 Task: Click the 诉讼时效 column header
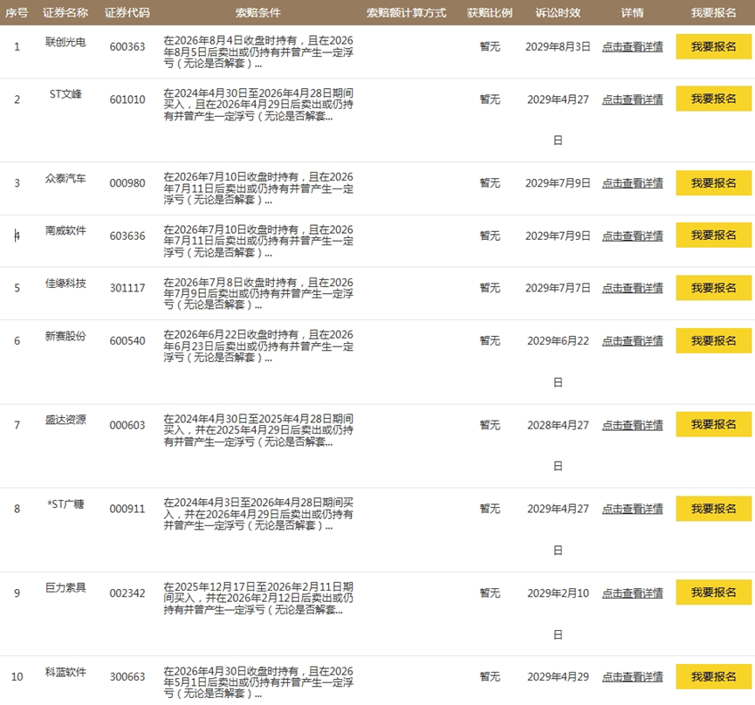(x=558, y=12)
